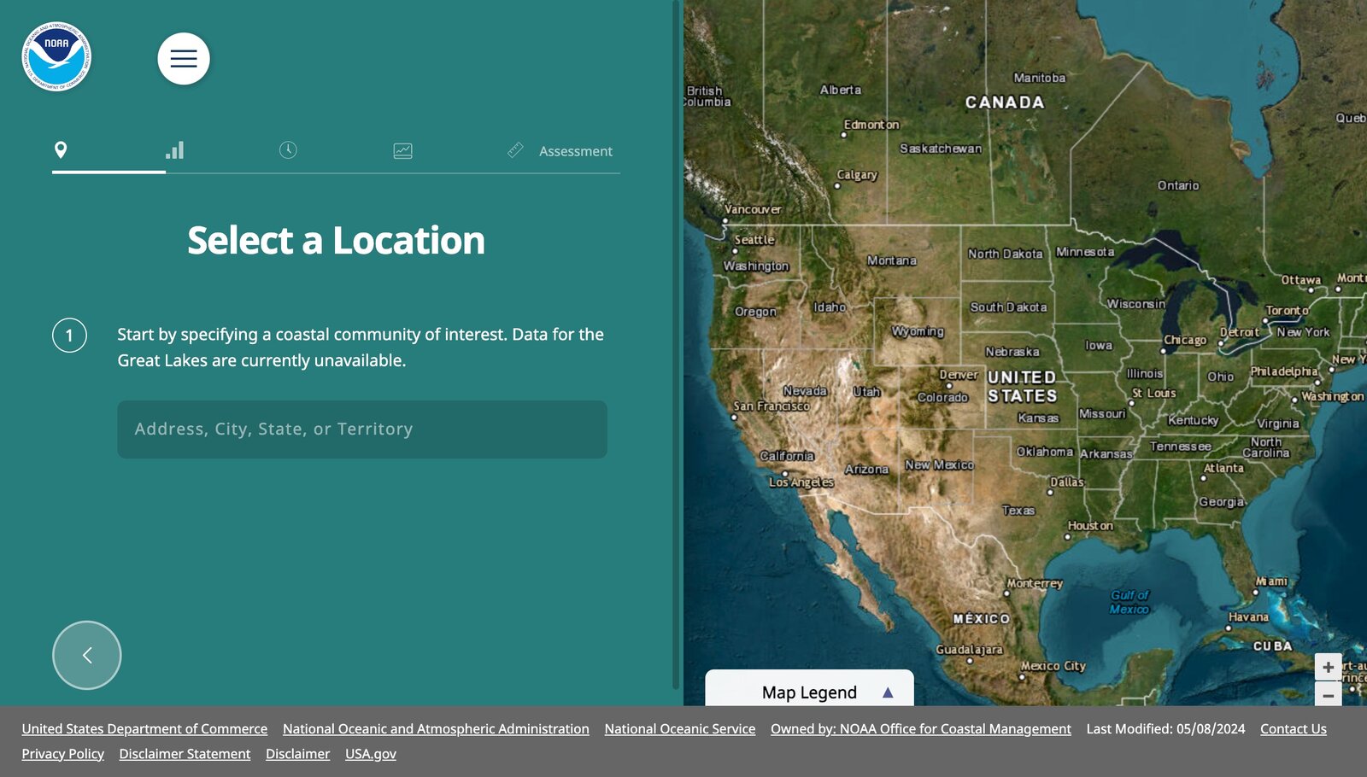
Task: Open the NOAA Office for Coastal Management link
Action: (920, 728)
